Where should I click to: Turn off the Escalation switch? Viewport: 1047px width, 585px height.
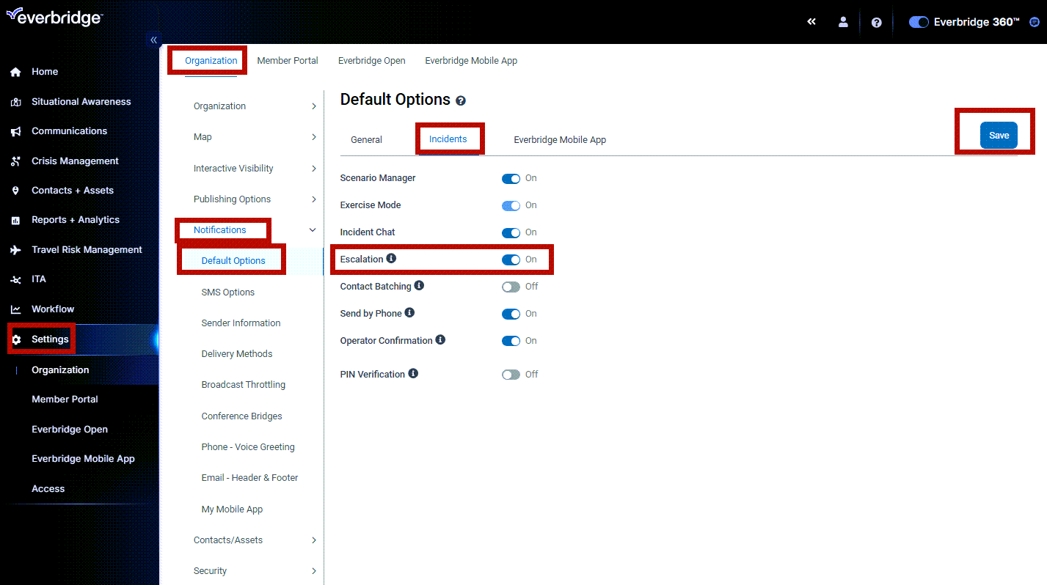click(x=511, y=260)
